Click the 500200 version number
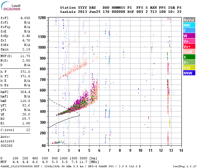This screenshot has height=168, width=197. click(6, 146)
